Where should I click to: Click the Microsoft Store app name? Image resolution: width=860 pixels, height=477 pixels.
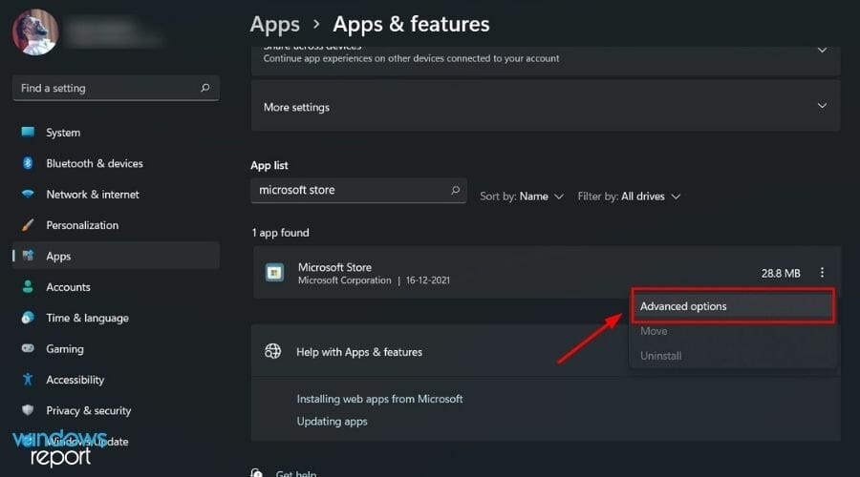[334, 267]
